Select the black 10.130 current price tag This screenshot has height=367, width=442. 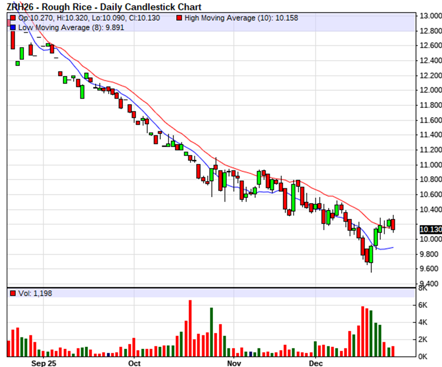point(430,230)
